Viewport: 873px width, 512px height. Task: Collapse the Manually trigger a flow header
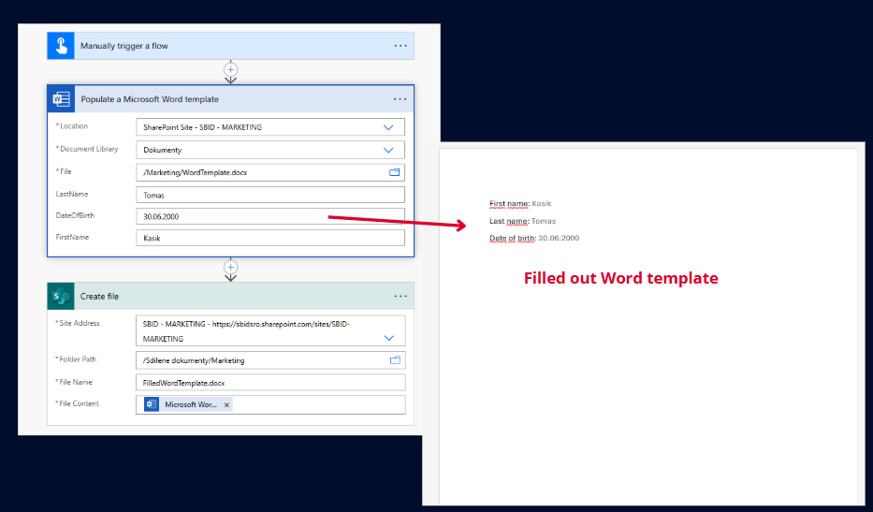230,46
